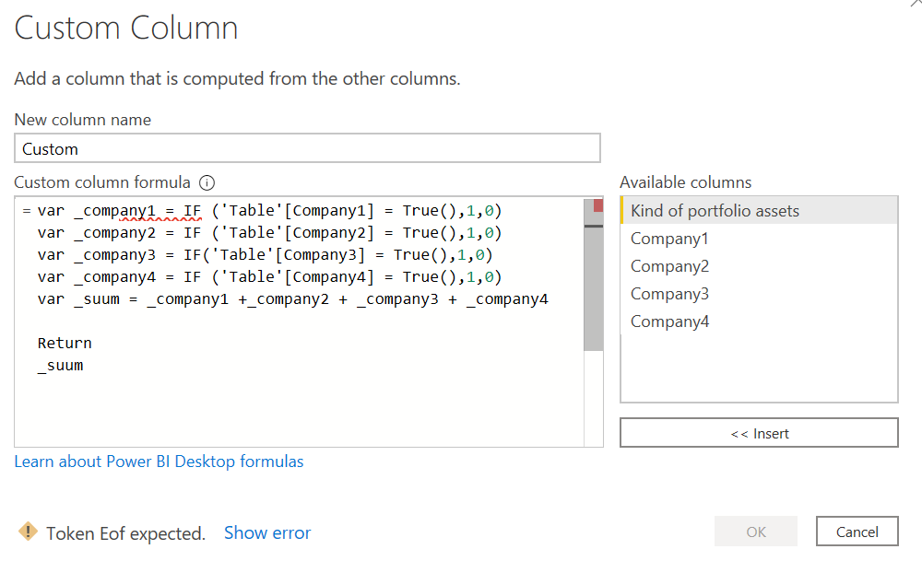Click the 'Return' keyword in the formula

[x=65, y=343]
